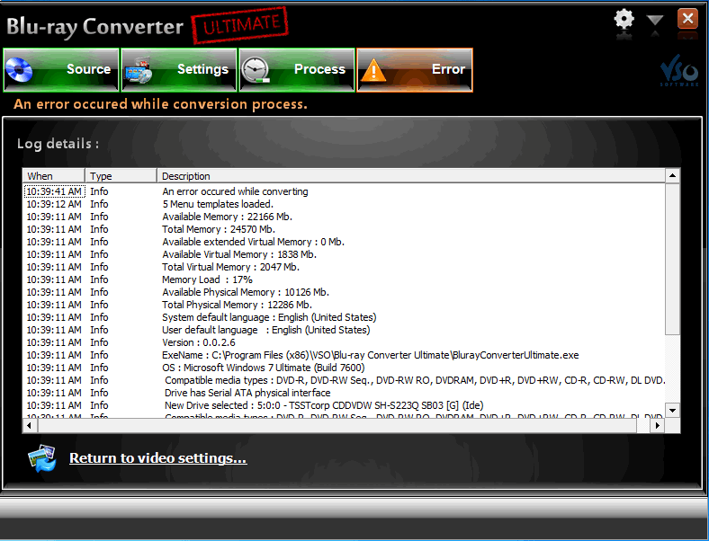The width and height of the screenshot is (709, 541).
Task: Click the vertical scrollbar thumb
Action: pyautogui.click(x=672, y=258)
